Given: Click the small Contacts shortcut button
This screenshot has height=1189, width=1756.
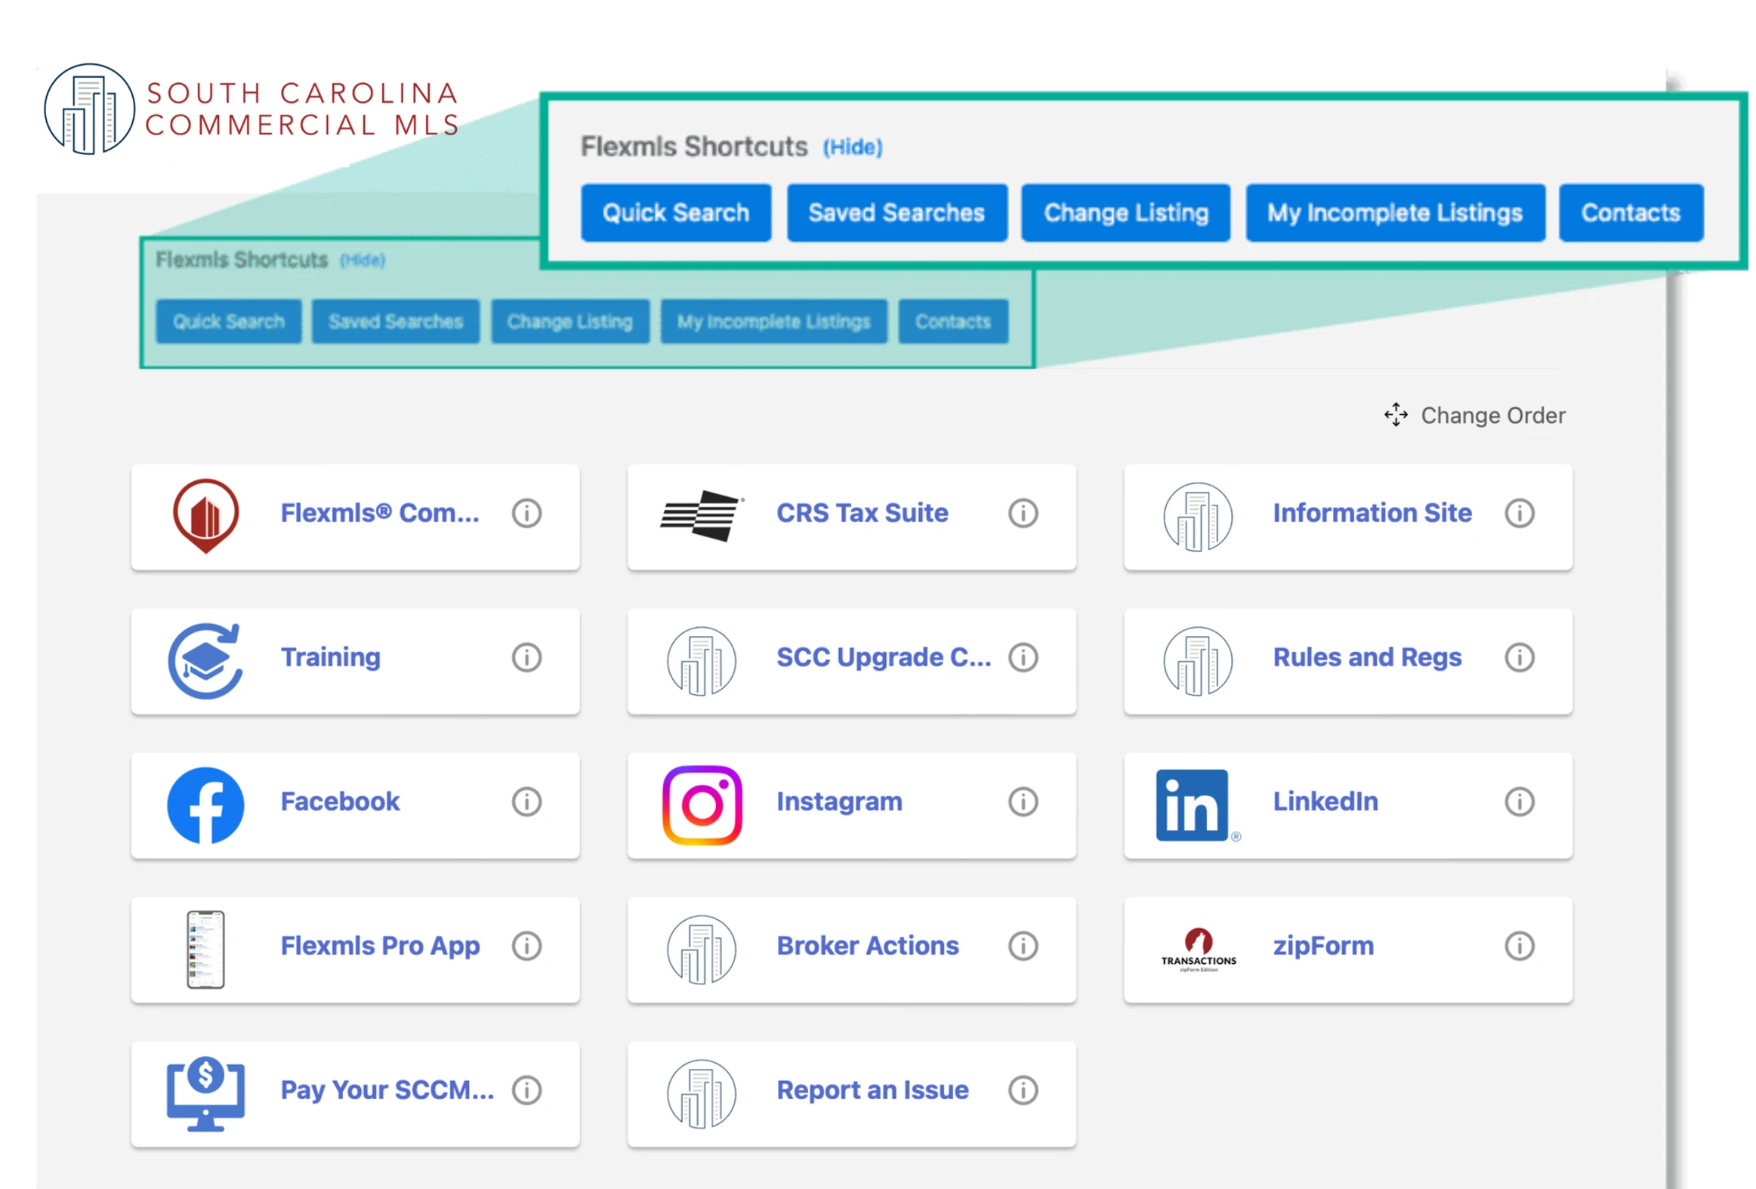Looking at the screenshot, I should point(952,322).
